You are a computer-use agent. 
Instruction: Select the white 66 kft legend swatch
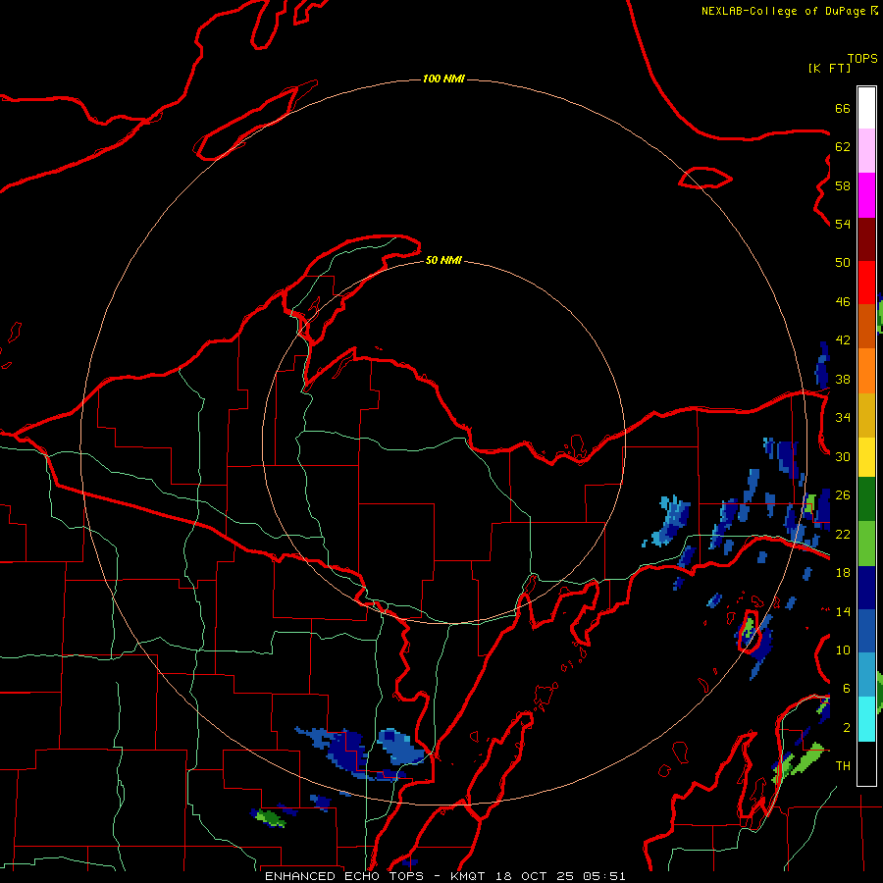click(x=866, y=108)
